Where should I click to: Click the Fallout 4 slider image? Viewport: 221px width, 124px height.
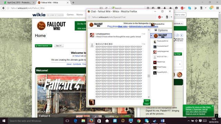61,96
